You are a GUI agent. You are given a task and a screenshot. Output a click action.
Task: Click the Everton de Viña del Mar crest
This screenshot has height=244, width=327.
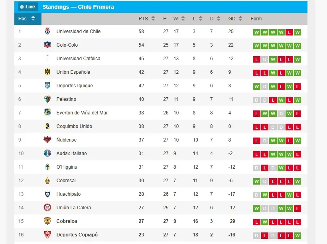[47, 113]
